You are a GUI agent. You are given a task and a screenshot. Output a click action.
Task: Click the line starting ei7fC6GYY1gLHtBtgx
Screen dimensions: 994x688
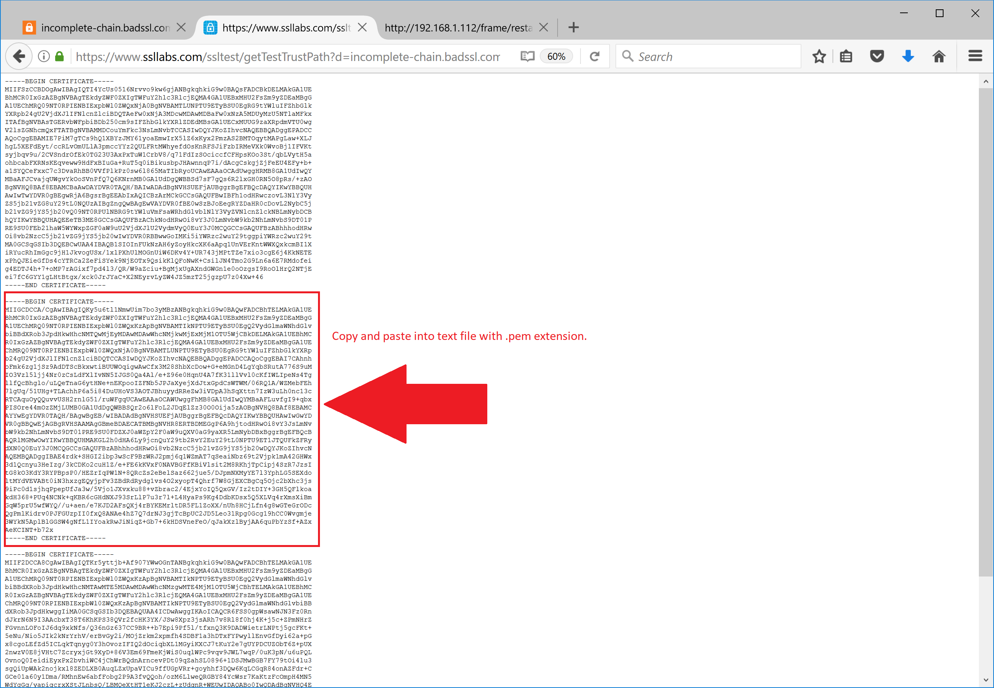pyautogui.click(x=134, y=277)
